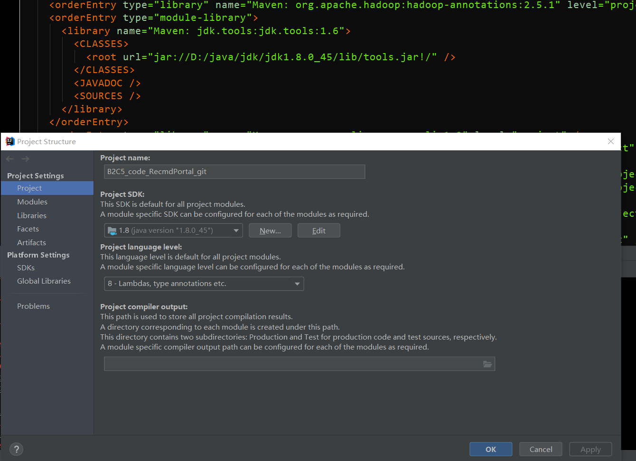Click the Apply button
The height and width of the screenshot is (461, 636).
coord(590,449)
